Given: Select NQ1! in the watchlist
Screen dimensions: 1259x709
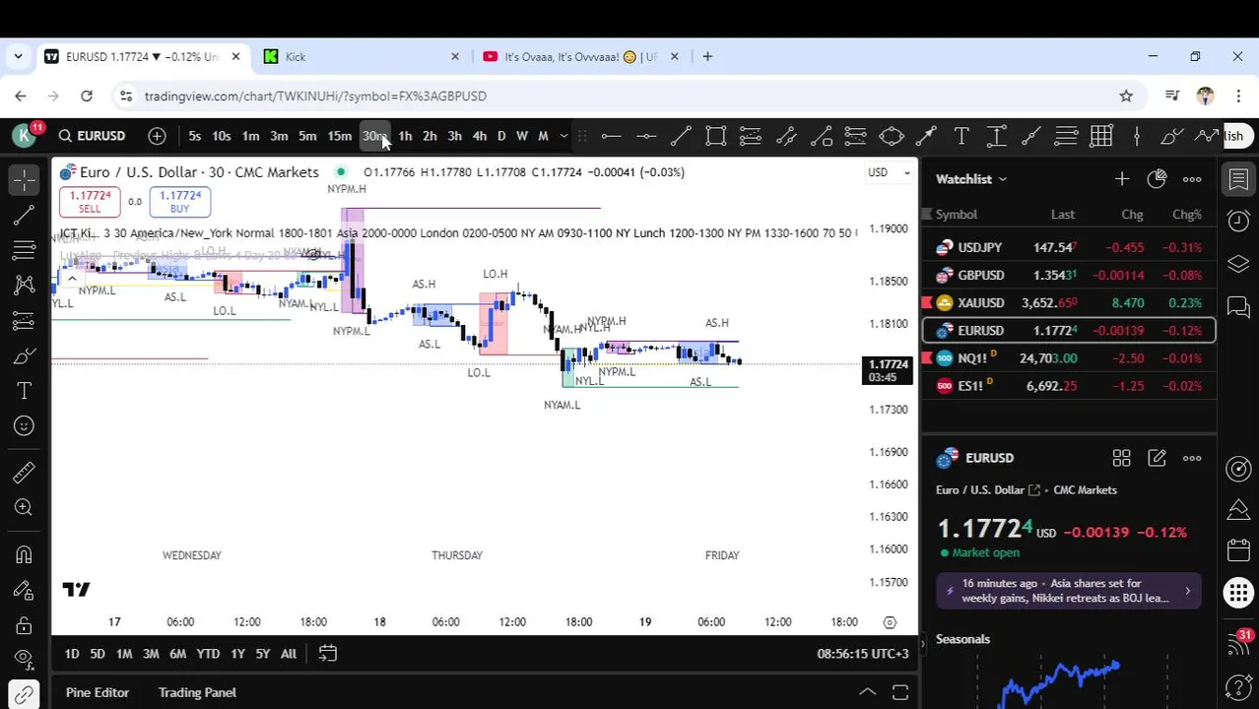Looking at the screenshot, I should 1069,357.
